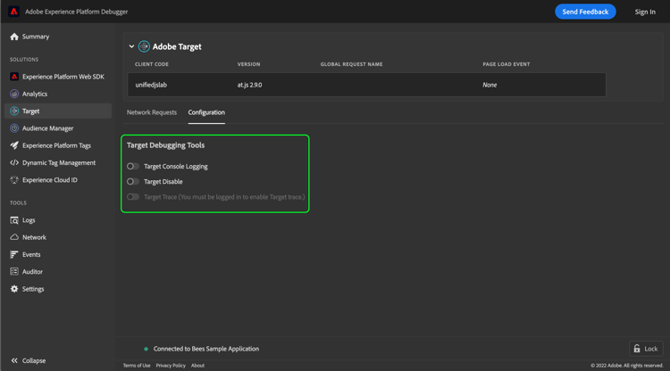Open the Analytics solution icon

pos(14,94)
